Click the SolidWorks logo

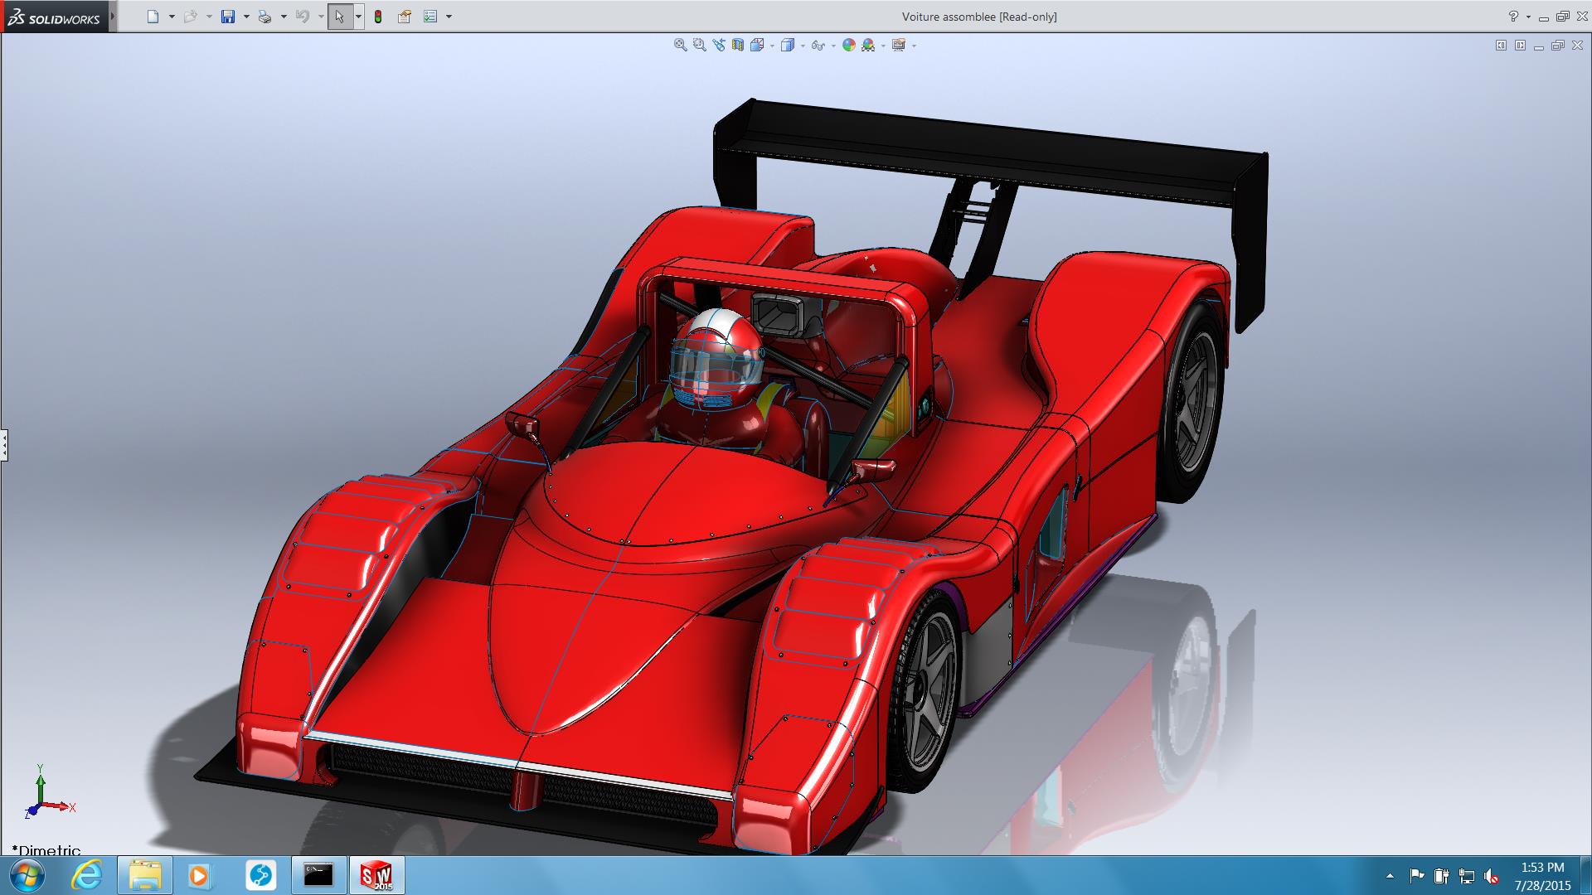pos(54,17)
